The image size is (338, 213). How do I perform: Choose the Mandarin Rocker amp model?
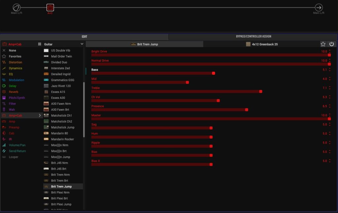pyautogui.click(x=62, y=139)
